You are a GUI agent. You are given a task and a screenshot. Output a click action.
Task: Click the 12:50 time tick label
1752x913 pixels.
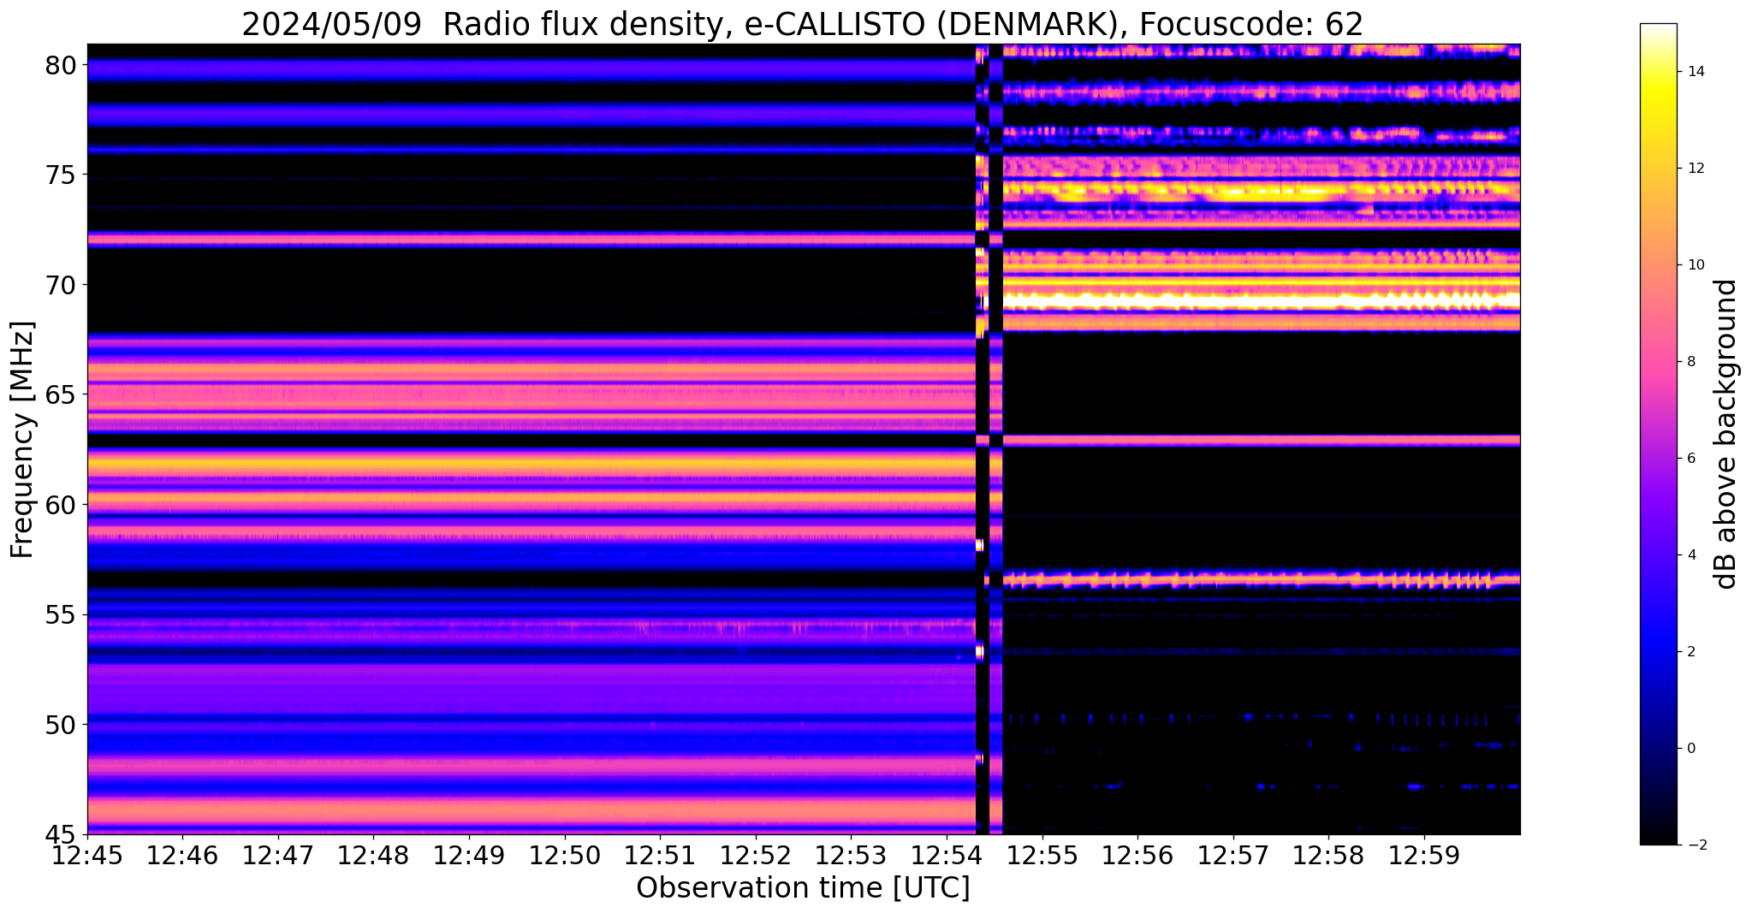point(565,855)
